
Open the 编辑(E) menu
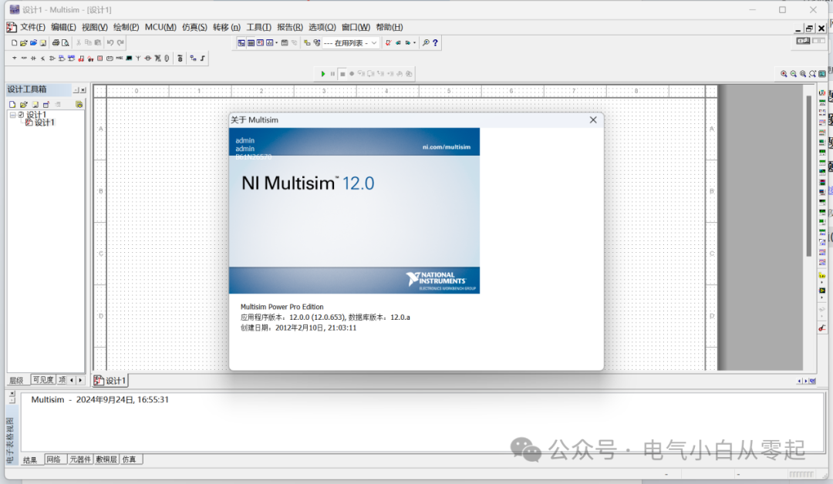63,27
